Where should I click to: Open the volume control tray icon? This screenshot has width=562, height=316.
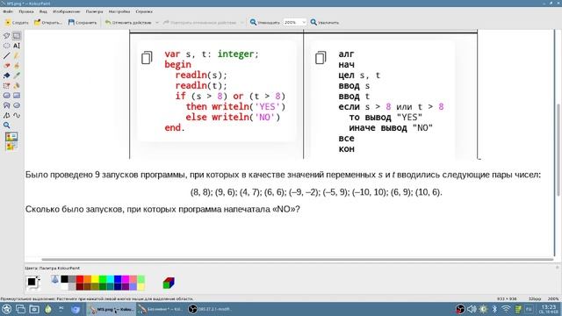pos(472,309)
